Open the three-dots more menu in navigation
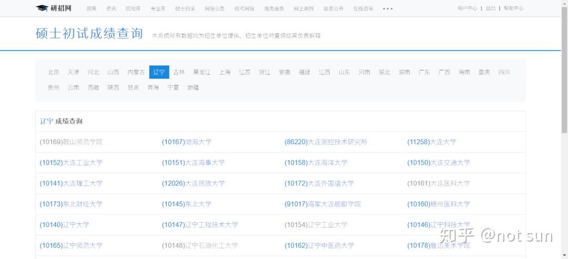Screen dimensions: 568x259 click(388, 9)
